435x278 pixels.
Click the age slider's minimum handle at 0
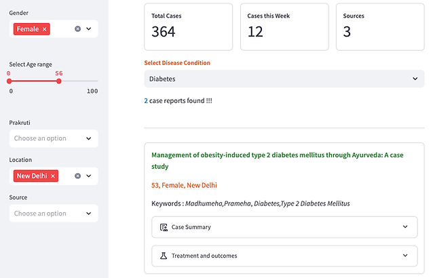[x=10, y=81]
